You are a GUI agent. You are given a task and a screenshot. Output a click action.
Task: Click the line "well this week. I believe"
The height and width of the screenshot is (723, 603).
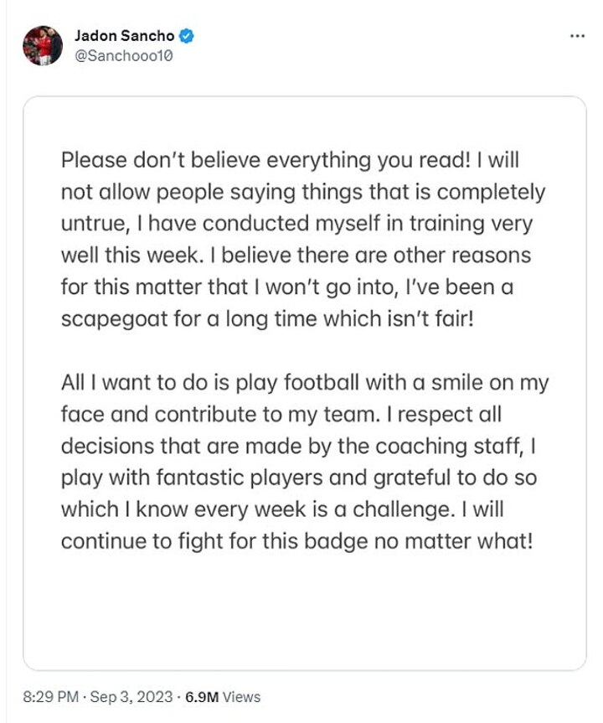click(296, 254)
